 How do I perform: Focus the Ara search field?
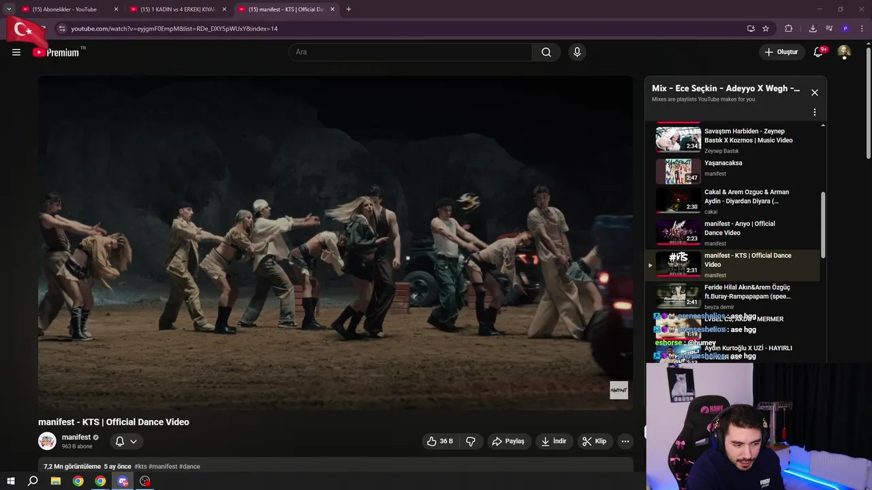point(411,52)
